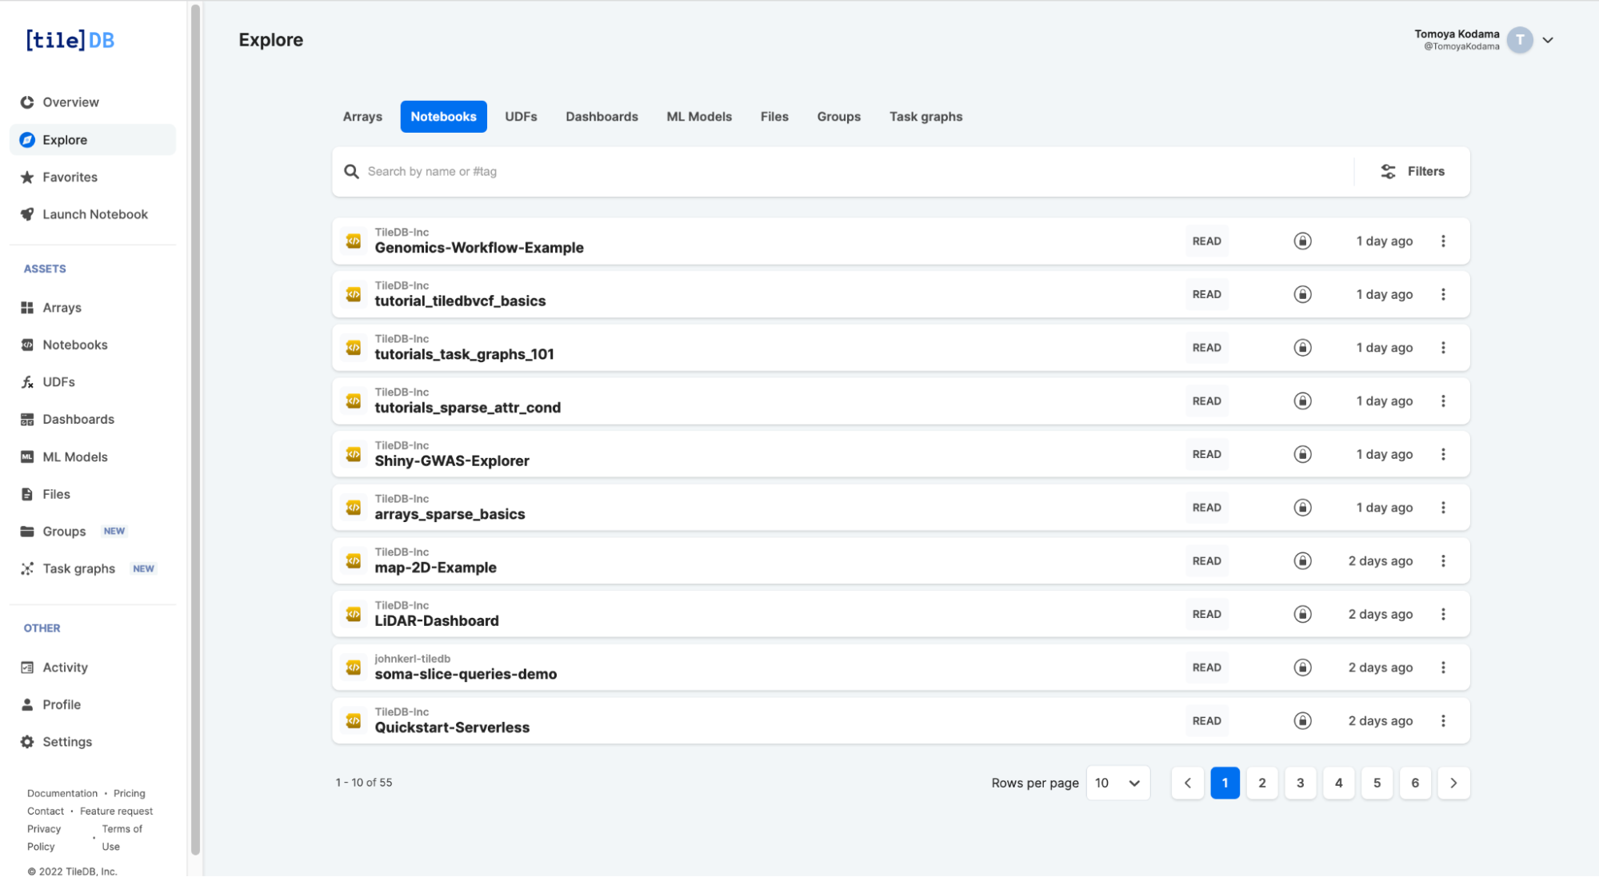
Task: Switch to the ML Models tab
Action: pos(699,117)
